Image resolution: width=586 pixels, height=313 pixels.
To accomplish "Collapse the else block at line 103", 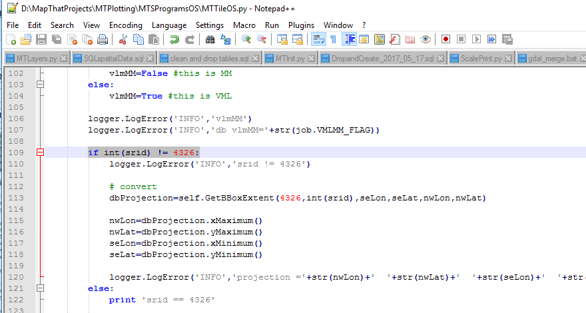I will (x=41, y=85).
